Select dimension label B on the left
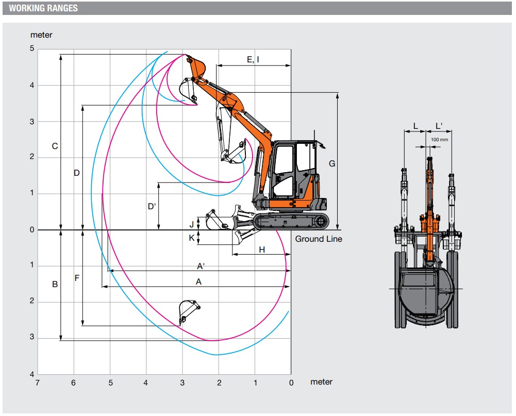Viewport: 516px width, 416px height. (55, 284)
